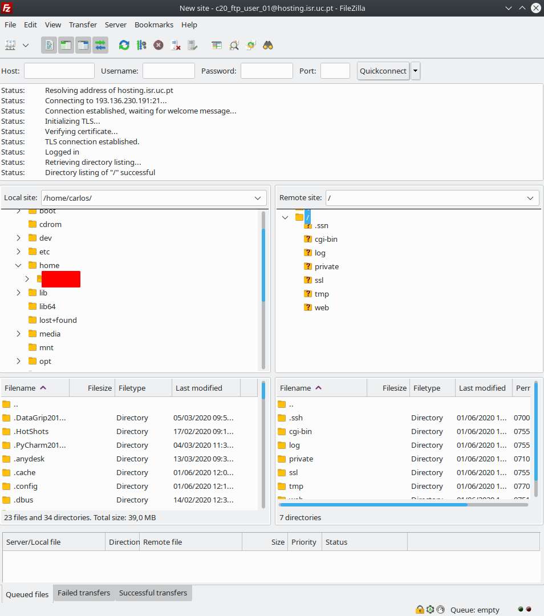Viewport: 544px width, 616px height.
Task: Collapse the remote root directory tree
Action: click(x=285, y=217)
